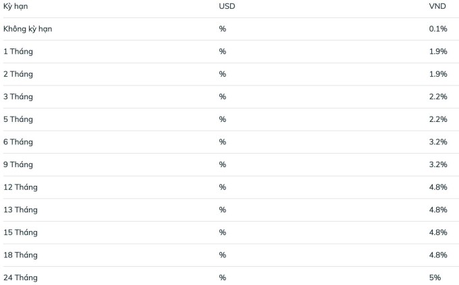Click the VND rate for 2 Tháng

pyautogui.click(x=437, y=74)
